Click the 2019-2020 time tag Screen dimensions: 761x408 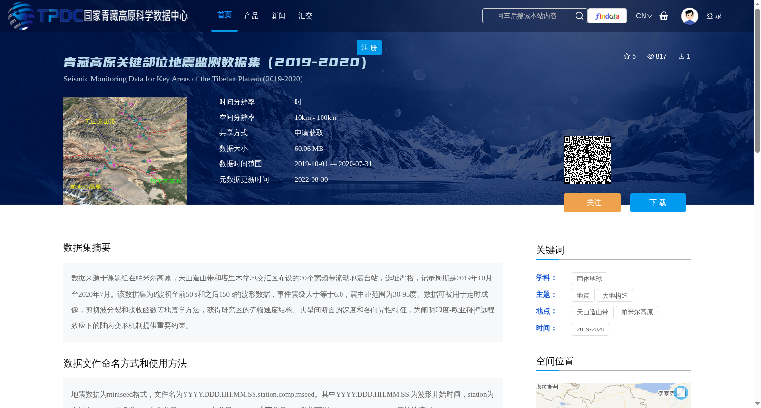tap(590, 329)
